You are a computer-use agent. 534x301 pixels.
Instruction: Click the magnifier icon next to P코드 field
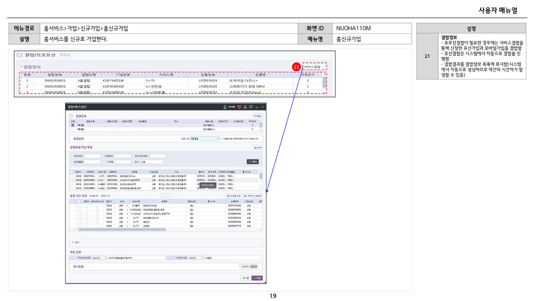(x=106, y=258)
